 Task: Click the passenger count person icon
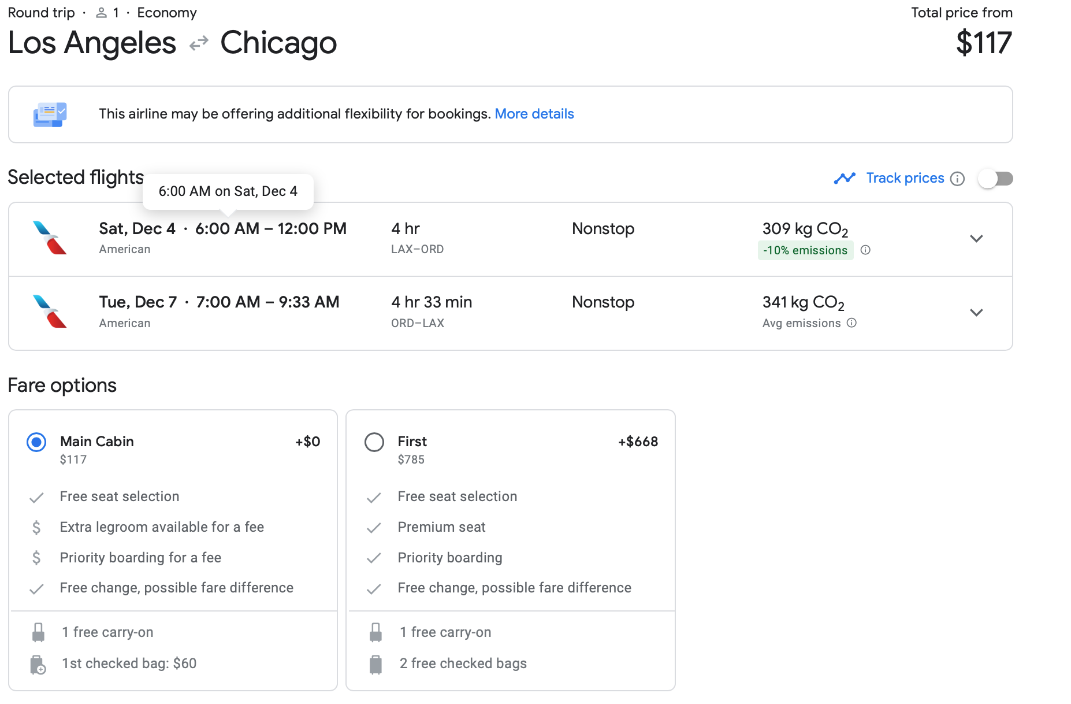click(x=102, y=13)
